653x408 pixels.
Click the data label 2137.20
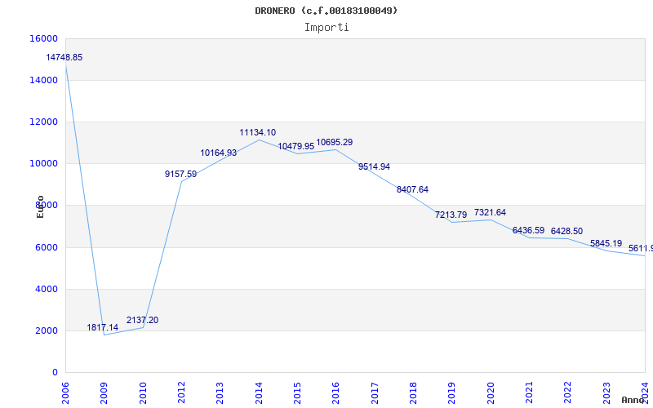[x=142, y=320]
